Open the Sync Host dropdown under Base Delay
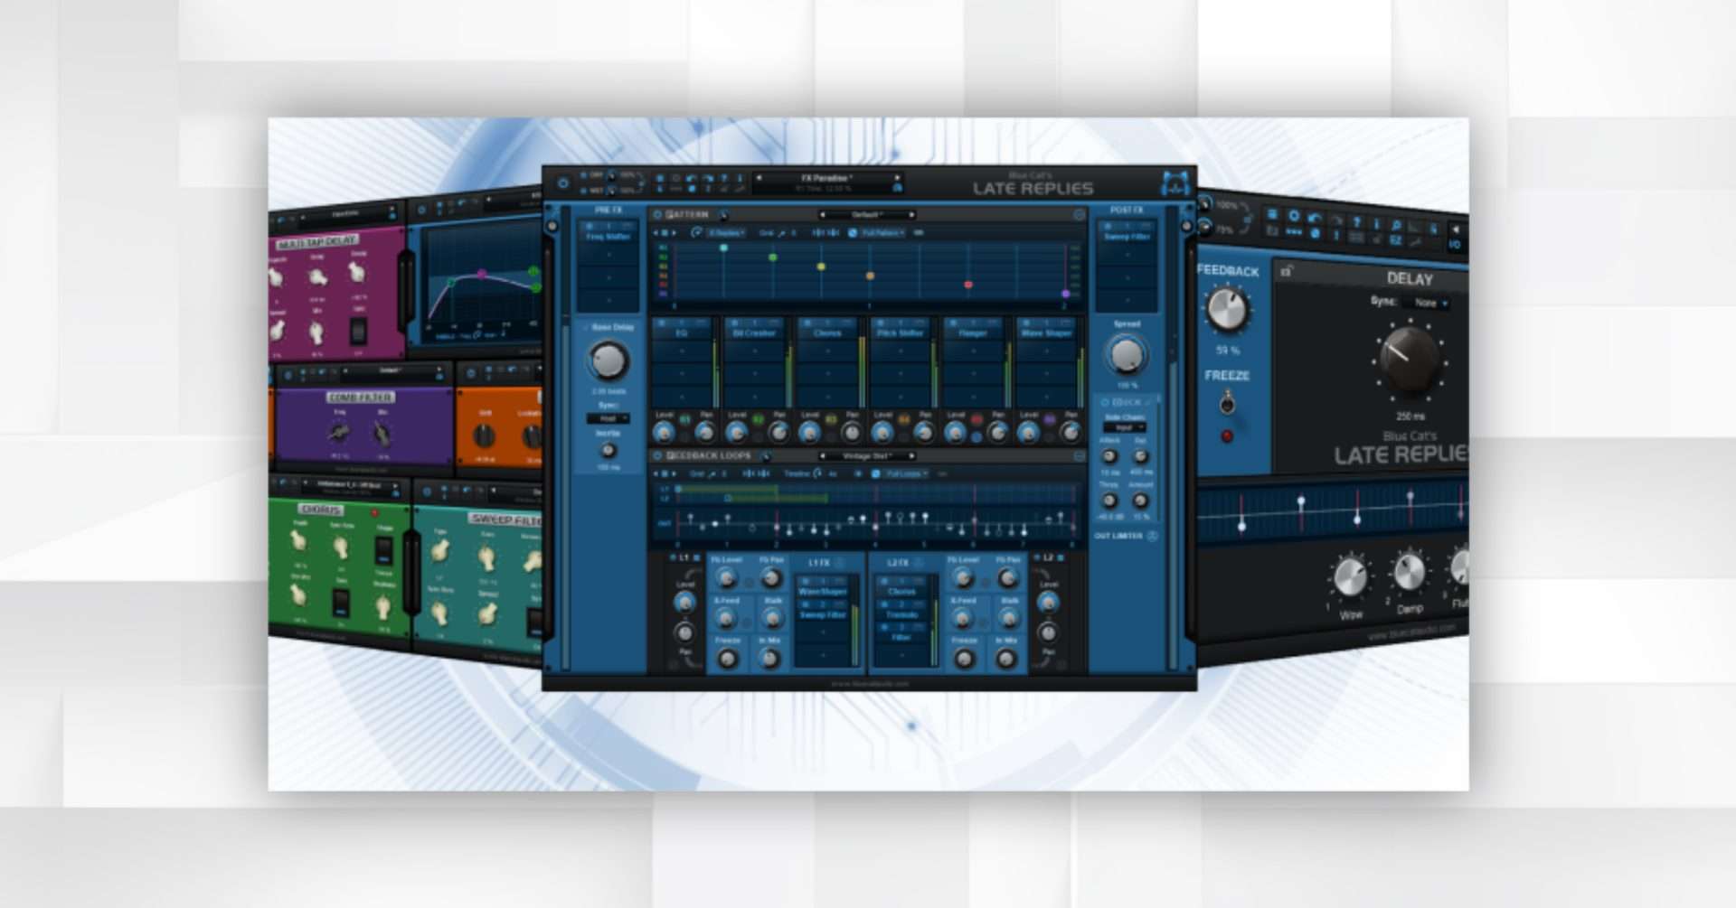 point(609,418)
